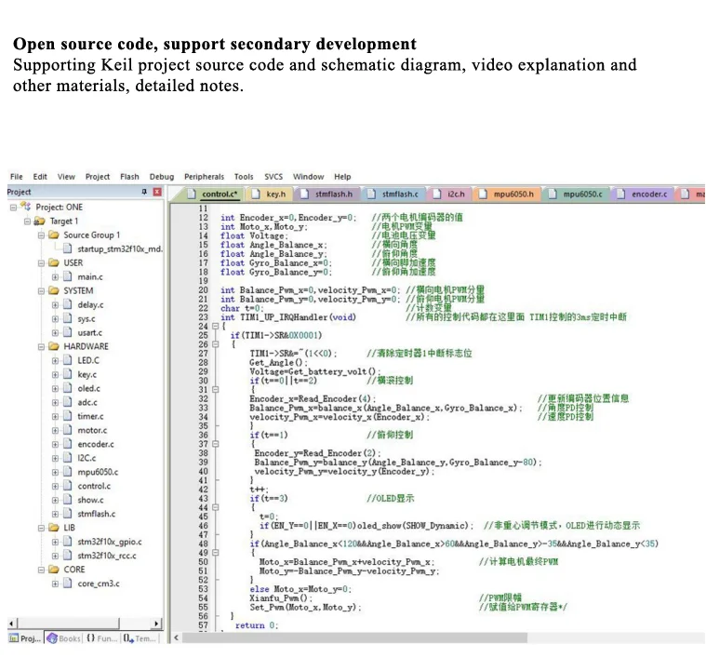706x671 pixels.
Task: Open the Debug menu
Action: pos(162,177)
